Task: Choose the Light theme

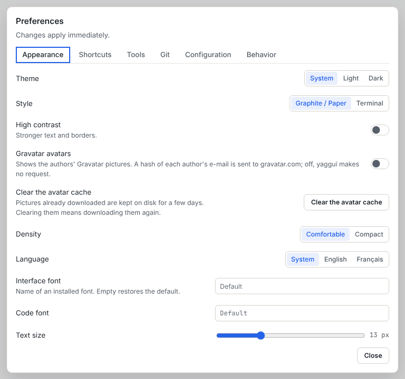Action: [351, 78]
